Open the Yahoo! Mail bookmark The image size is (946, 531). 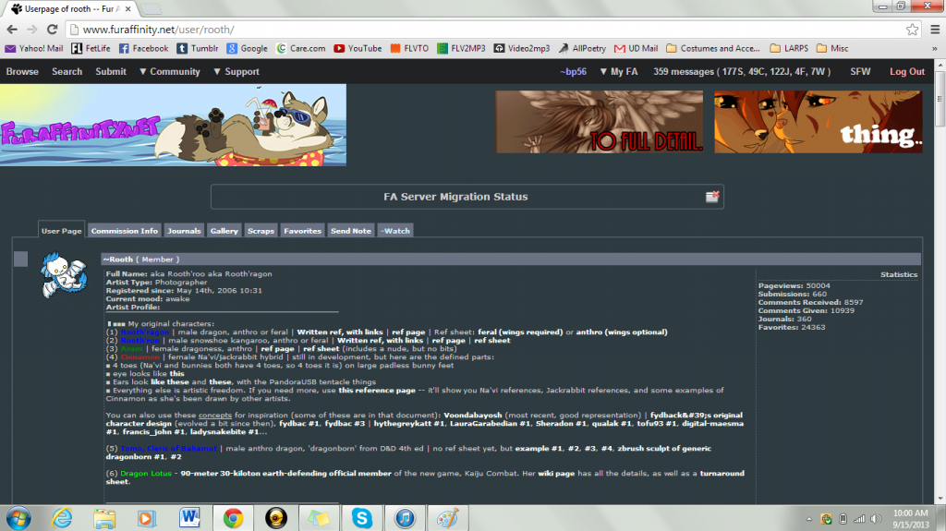click(34, 48)
